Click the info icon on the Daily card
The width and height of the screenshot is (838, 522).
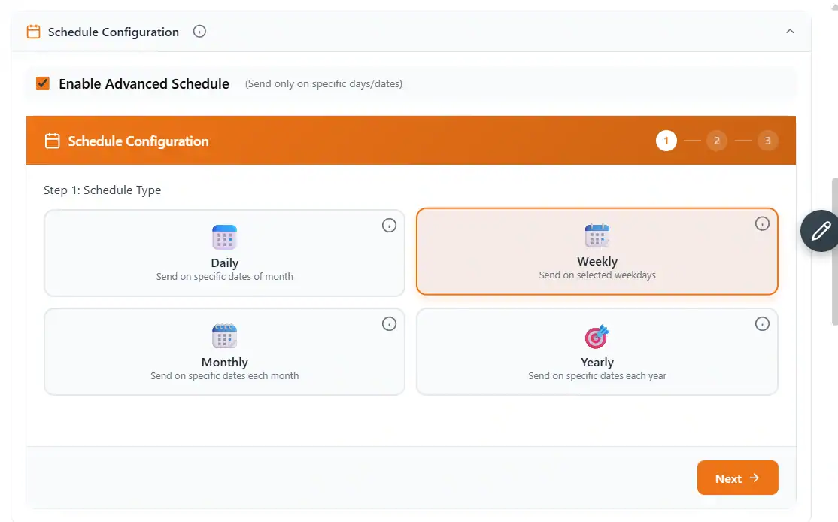click(389, 223)
